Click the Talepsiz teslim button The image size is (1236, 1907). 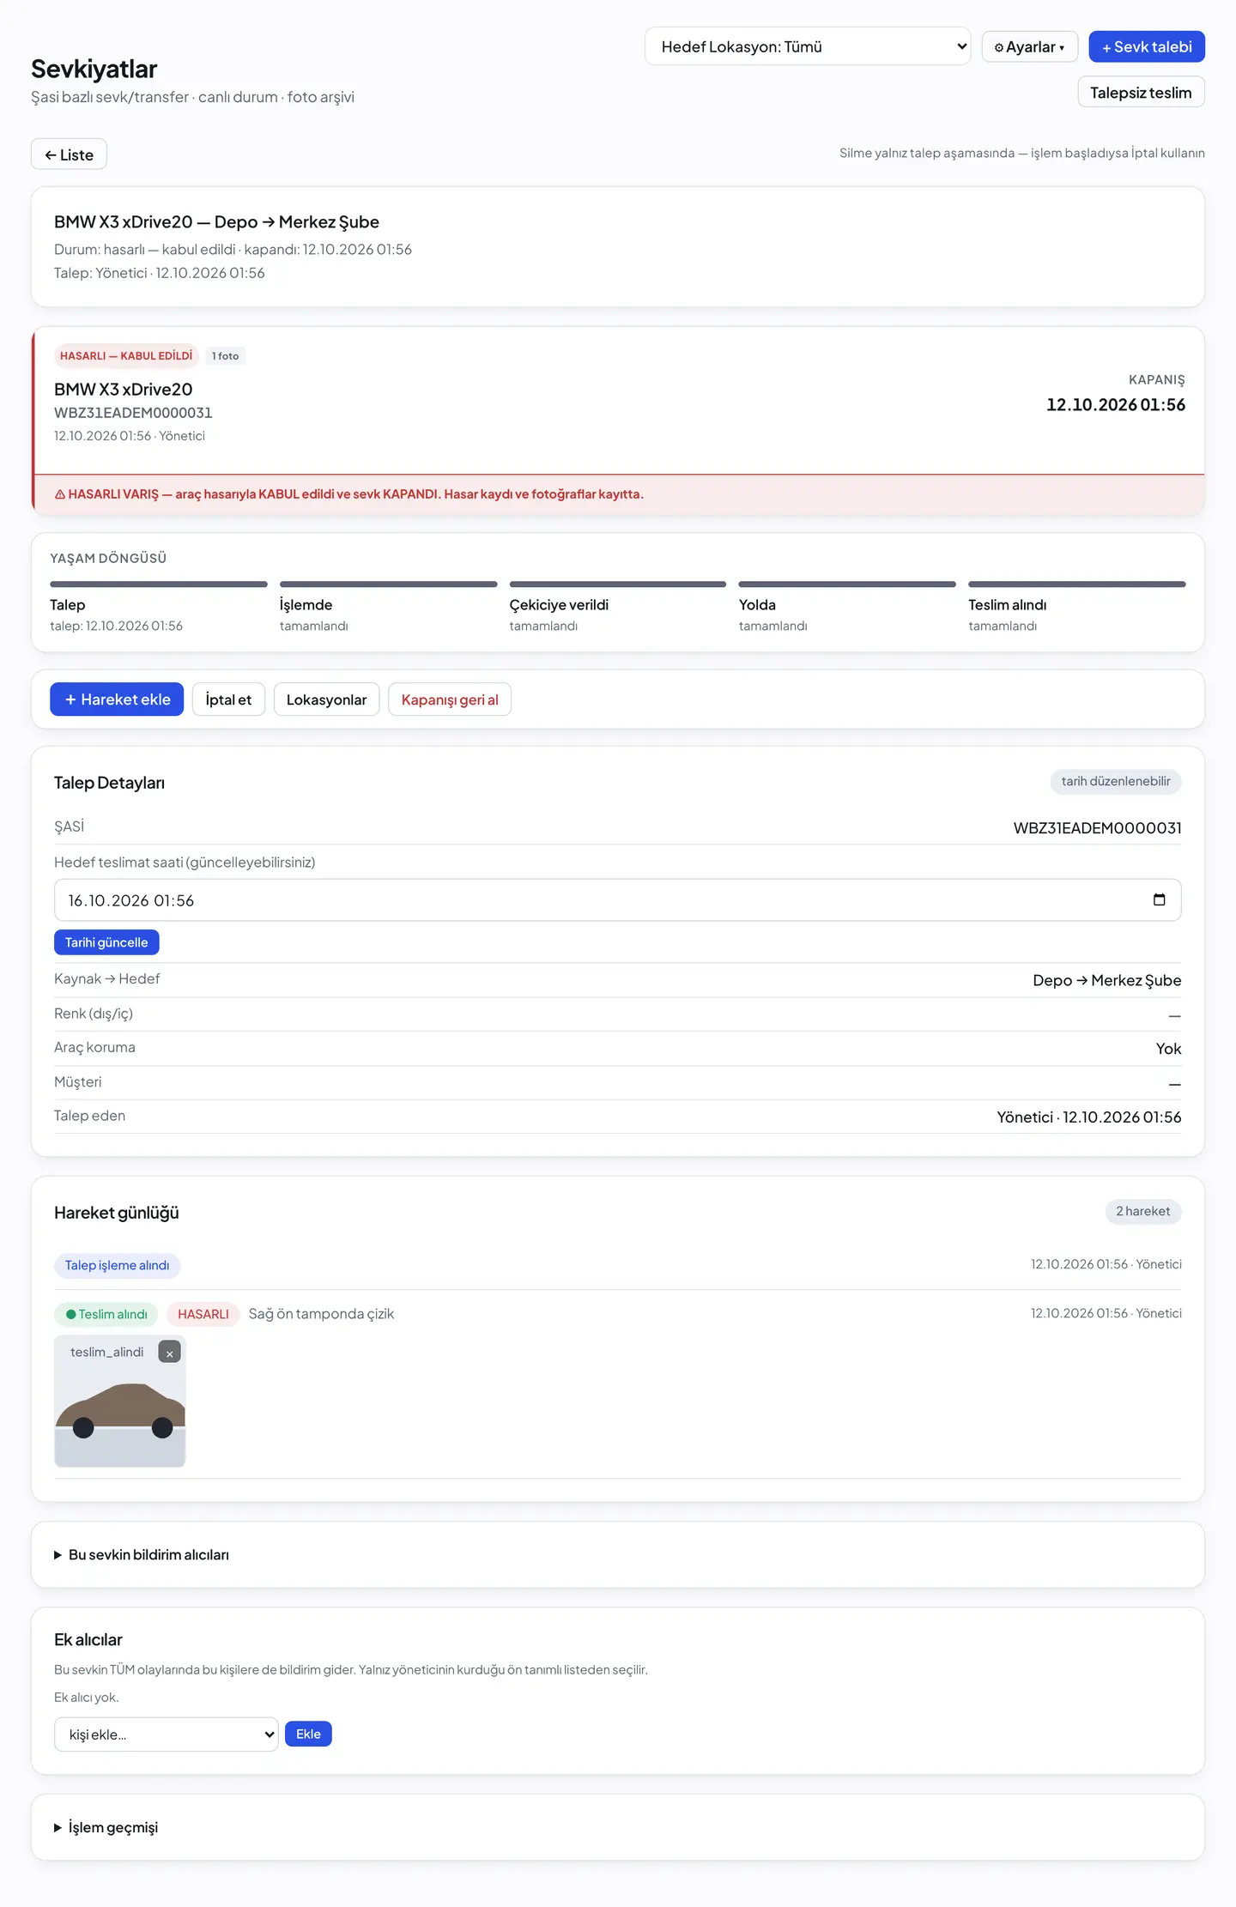1141,93
